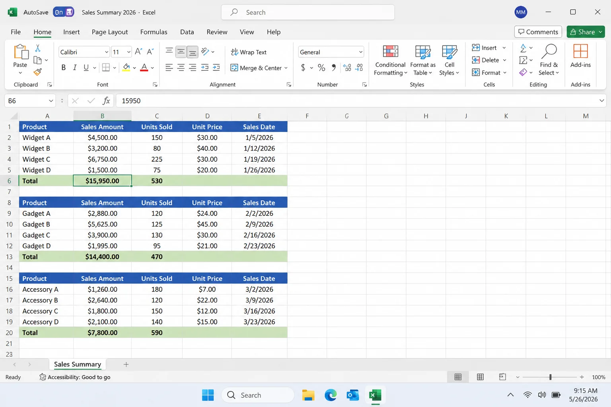Switch to the Review tab
The height and width of the screenshot is (407, 611).
click(x=217, y=32)
